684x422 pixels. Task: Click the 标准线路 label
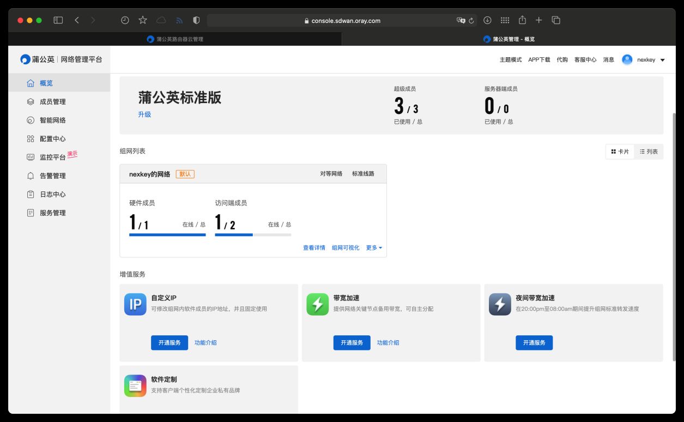point(363,174)
